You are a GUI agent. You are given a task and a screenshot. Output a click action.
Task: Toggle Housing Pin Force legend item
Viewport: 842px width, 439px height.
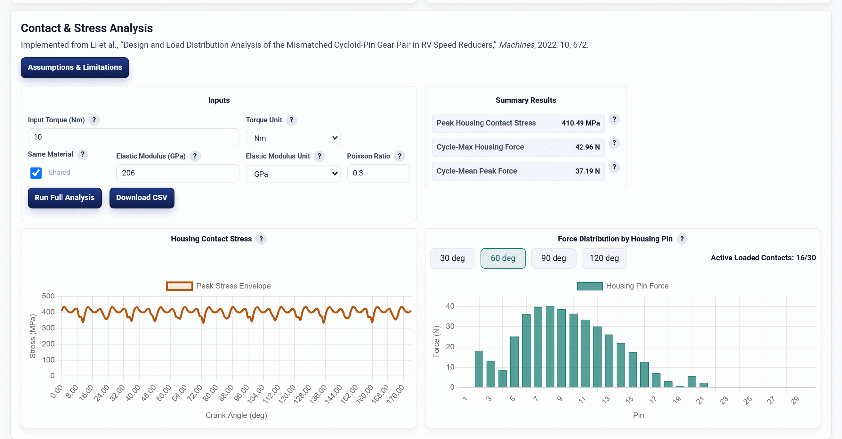pyautogui.click(x=623, y=286)
